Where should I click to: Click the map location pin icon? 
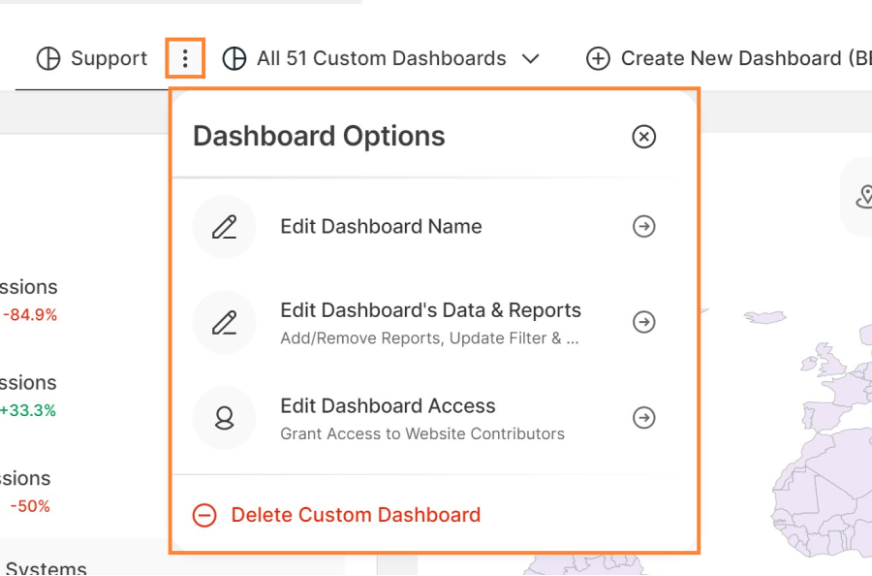click(x=863, y=198)
